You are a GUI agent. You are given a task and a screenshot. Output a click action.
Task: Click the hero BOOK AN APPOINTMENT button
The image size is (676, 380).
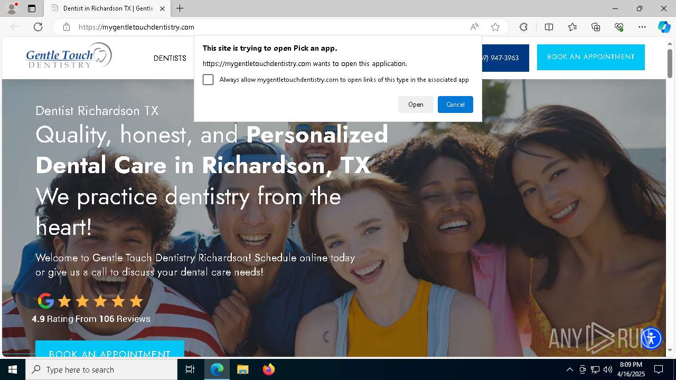click(110, 349)
